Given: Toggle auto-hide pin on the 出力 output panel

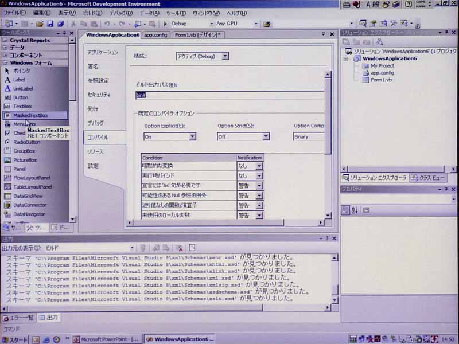Looking at the screenshot, I should point(327,239).
